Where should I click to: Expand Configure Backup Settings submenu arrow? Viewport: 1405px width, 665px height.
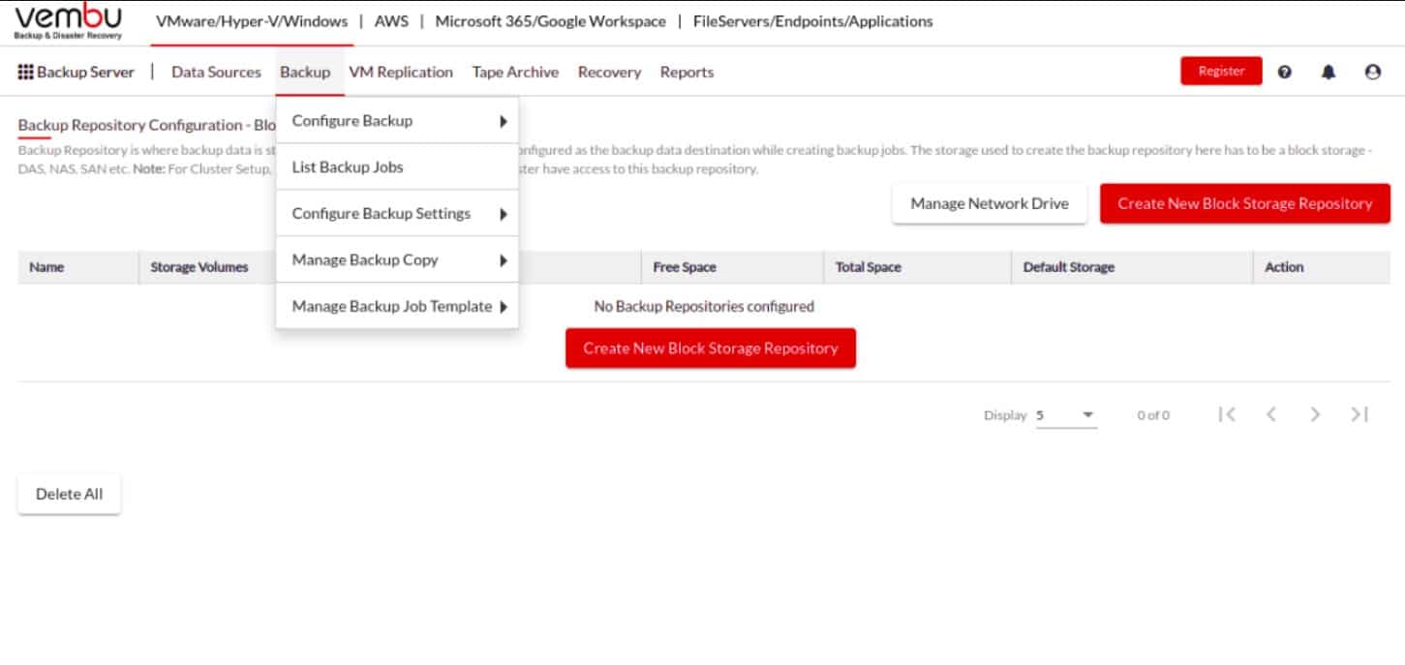(504, 214)
